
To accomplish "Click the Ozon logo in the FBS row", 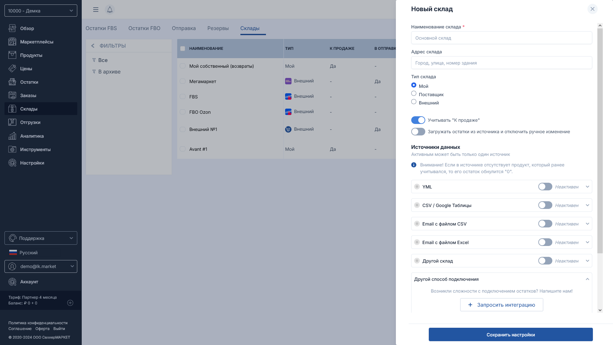I will point(288,96).
